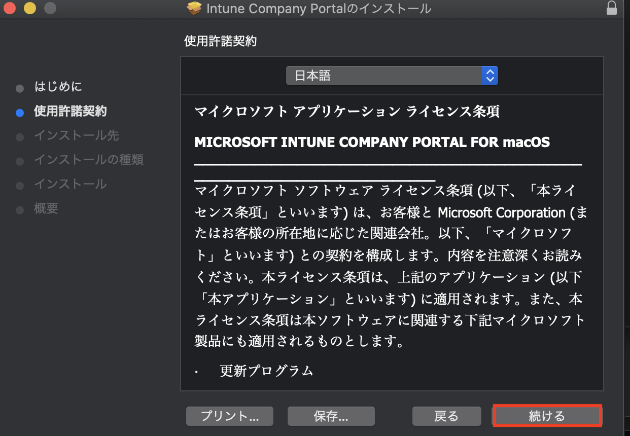Click the マイクロソフト アプリケーション ライセンス条項 title
Viewport: 630px width, 436px height.
347,112
